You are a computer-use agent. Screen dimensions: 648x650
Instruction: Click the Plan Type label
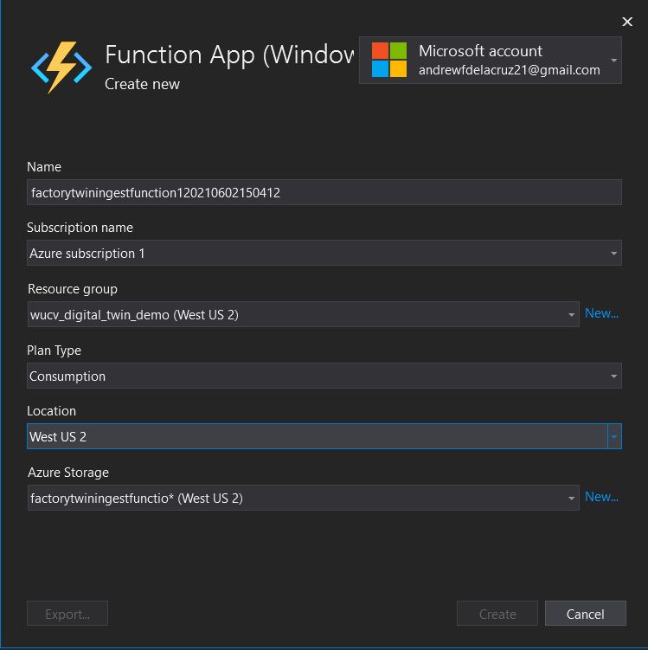54,351
